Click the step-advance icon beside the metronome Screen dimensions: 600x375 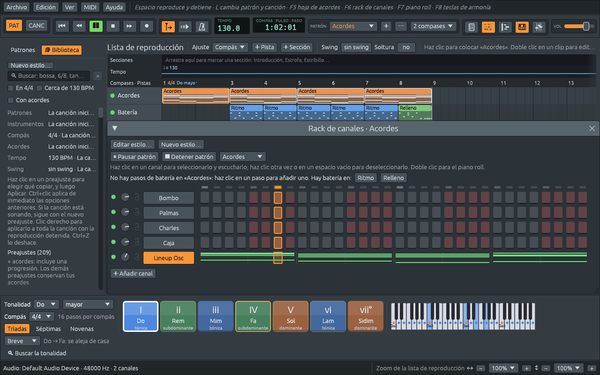pos(185,27)
